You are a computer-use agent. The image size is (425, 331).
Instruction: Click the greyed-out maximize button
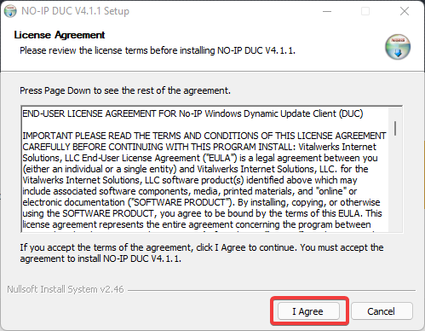point(365,11)
